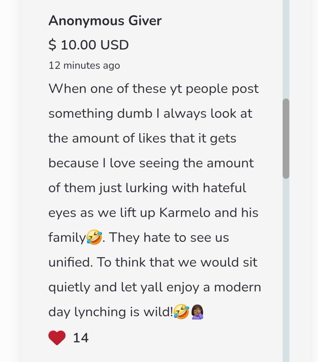This screenshot has width=318, height=362.
Task: Like the comment with the red heart
Action: pyautogui.click(x=57, y=338)
